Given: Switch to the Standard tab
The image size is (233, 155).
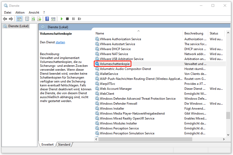Looking at the screenshot, I should (64, 145).
